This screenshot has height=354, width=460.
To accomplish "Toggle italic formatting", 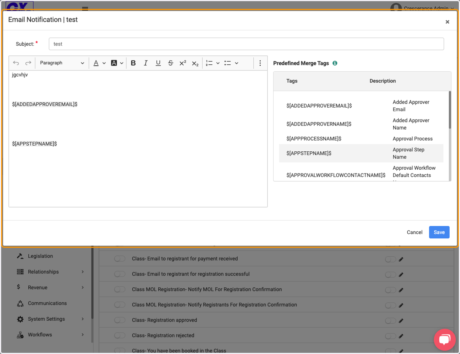I will pos(146,63).
